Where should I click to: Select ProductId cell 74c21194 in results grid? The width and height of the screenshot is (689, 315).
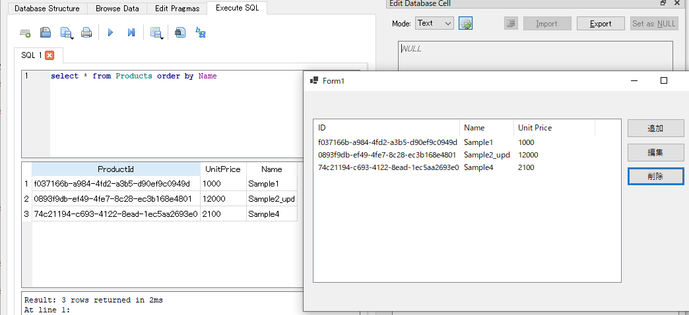point(116,214)
